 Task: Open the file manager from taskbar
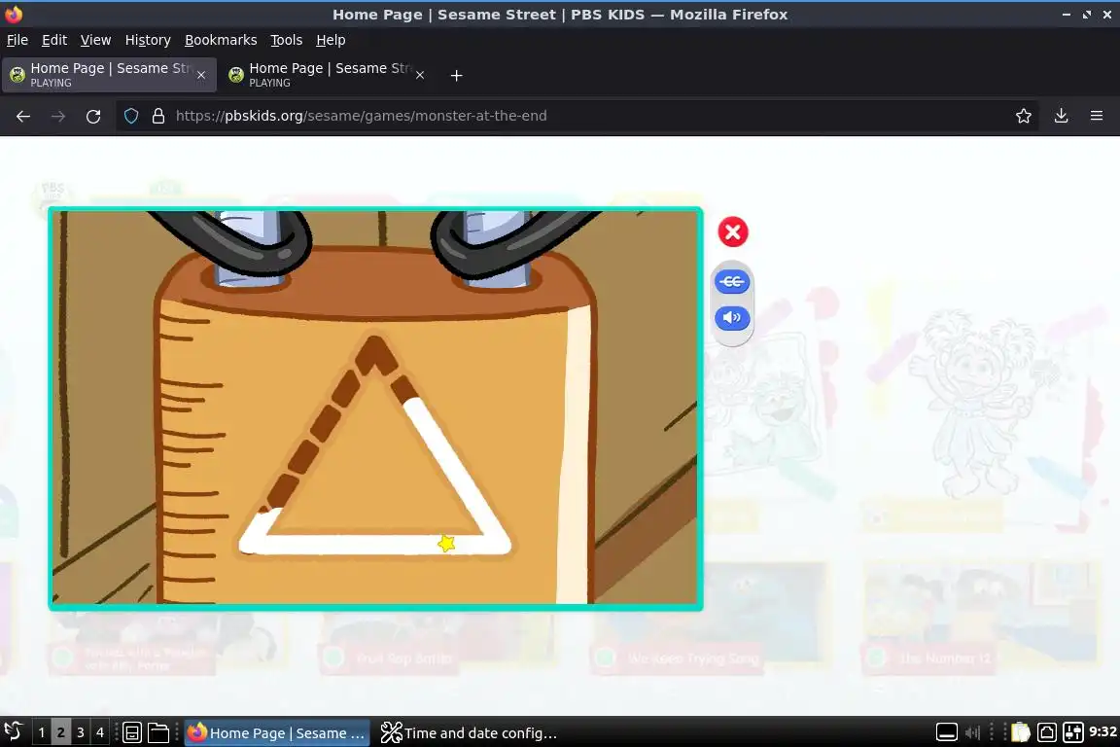tap(157, 732)
